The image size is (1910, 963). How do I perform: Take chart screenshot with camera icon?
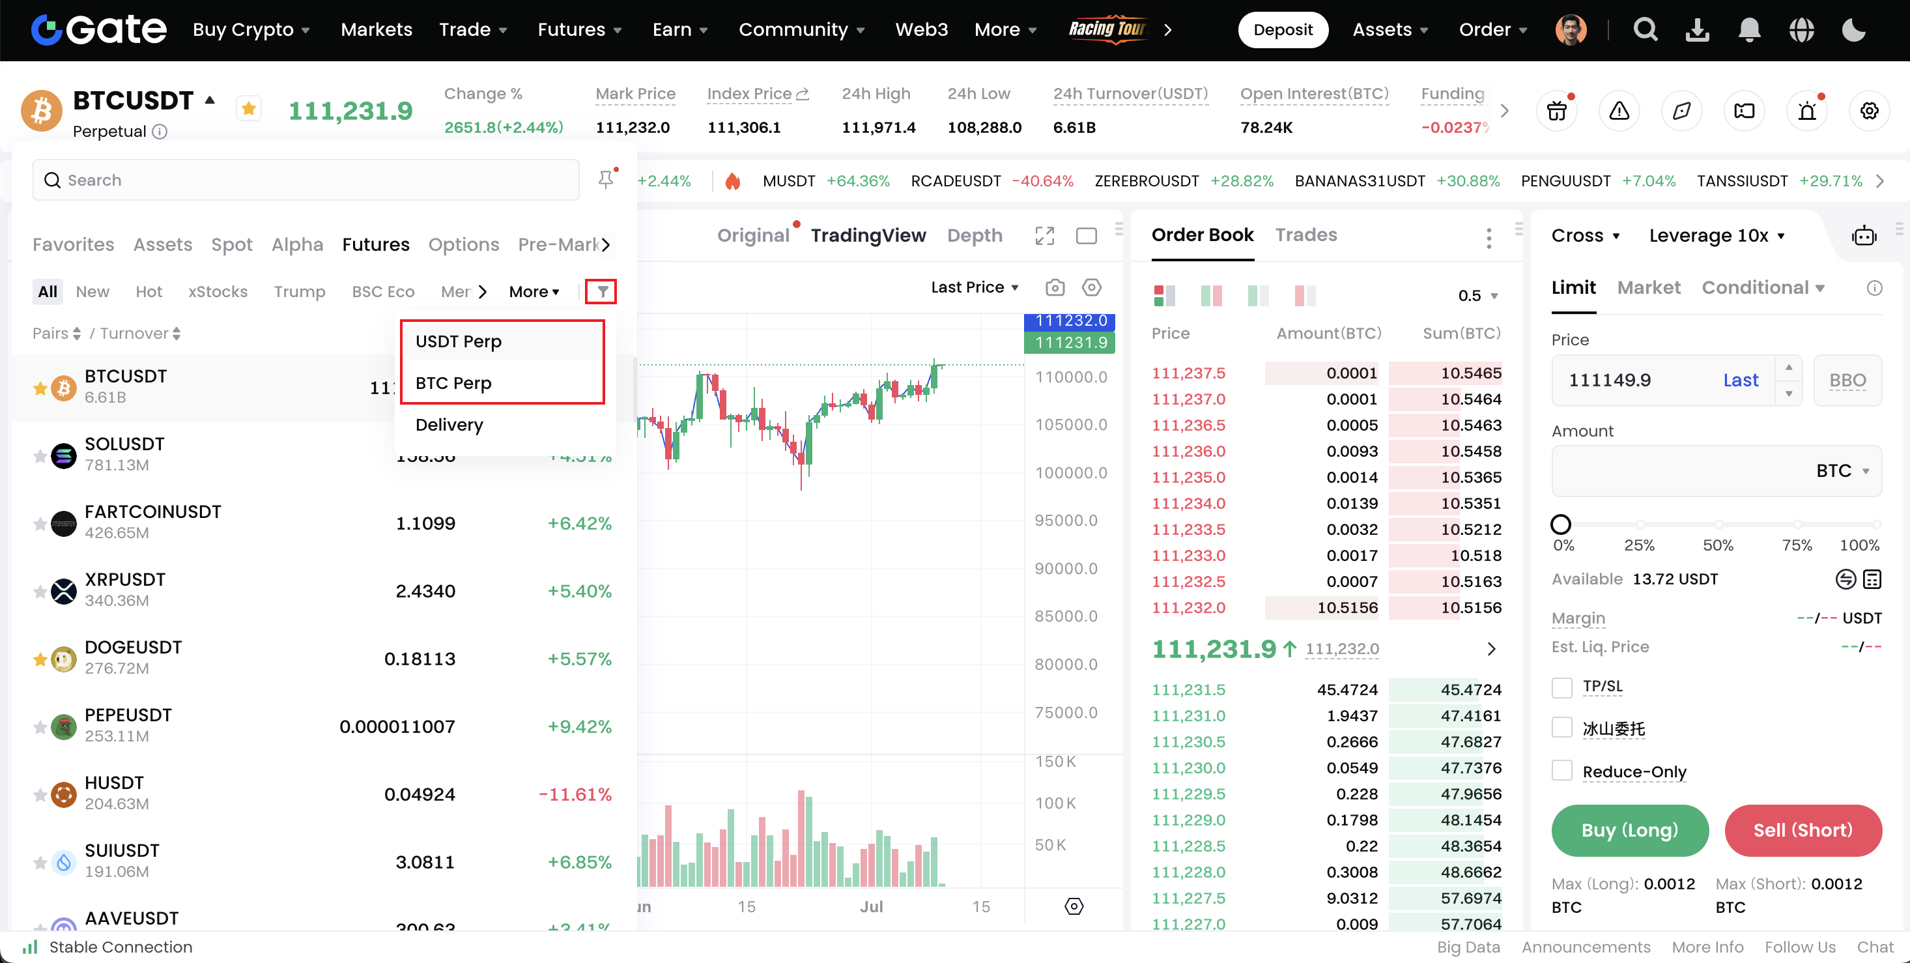(1055, 287)
